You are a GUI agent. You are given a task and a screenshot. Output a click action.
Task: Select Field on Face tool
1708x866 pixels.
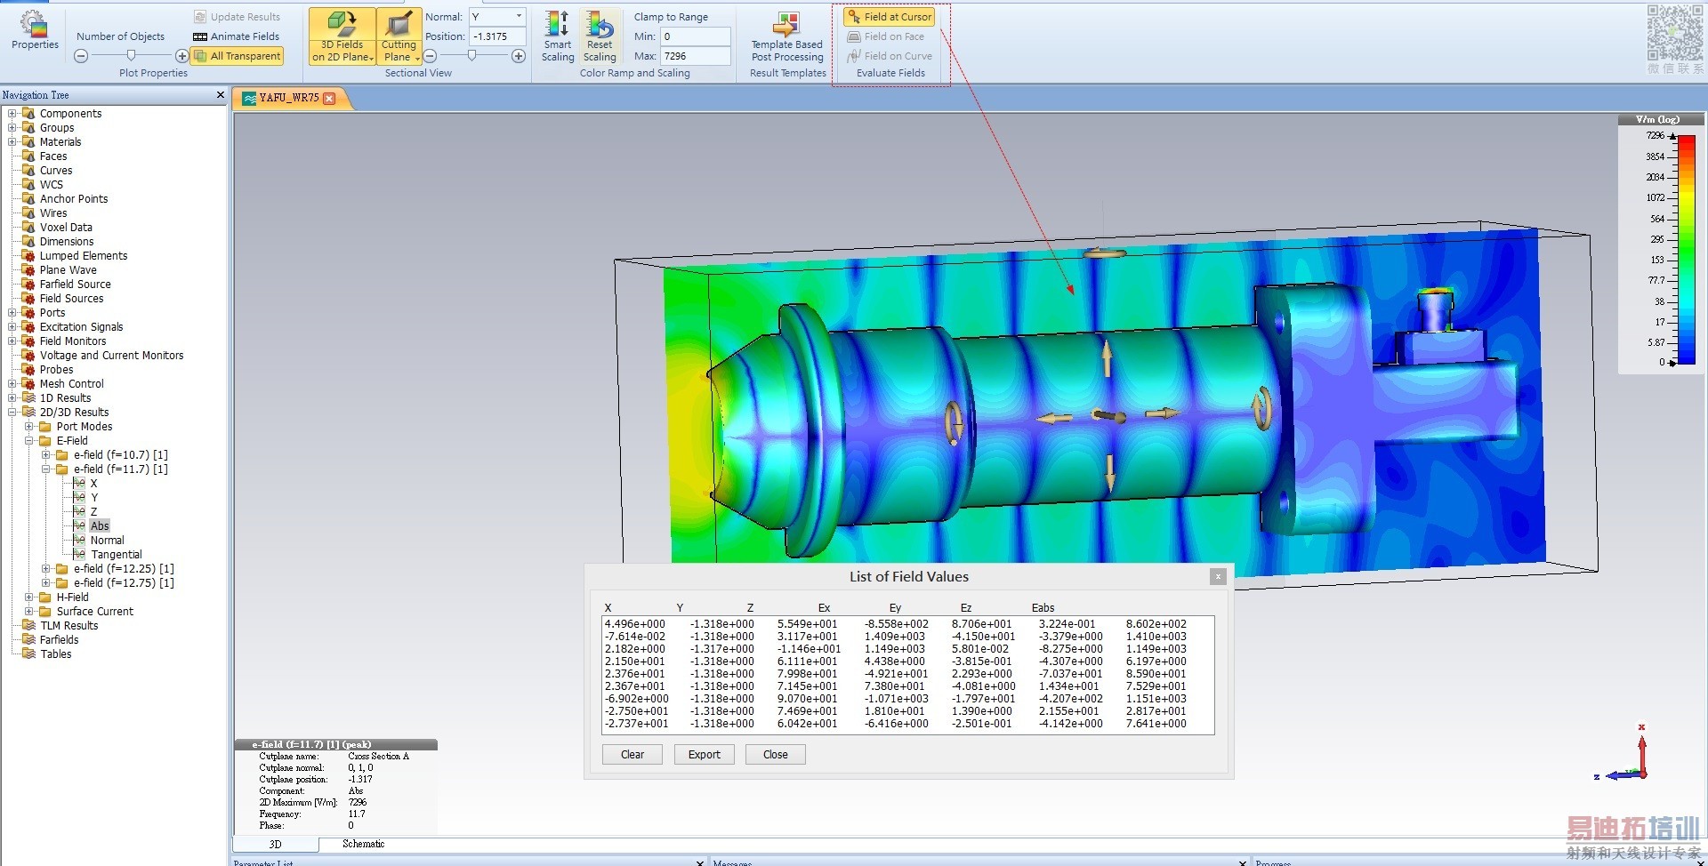click(886, 36)
